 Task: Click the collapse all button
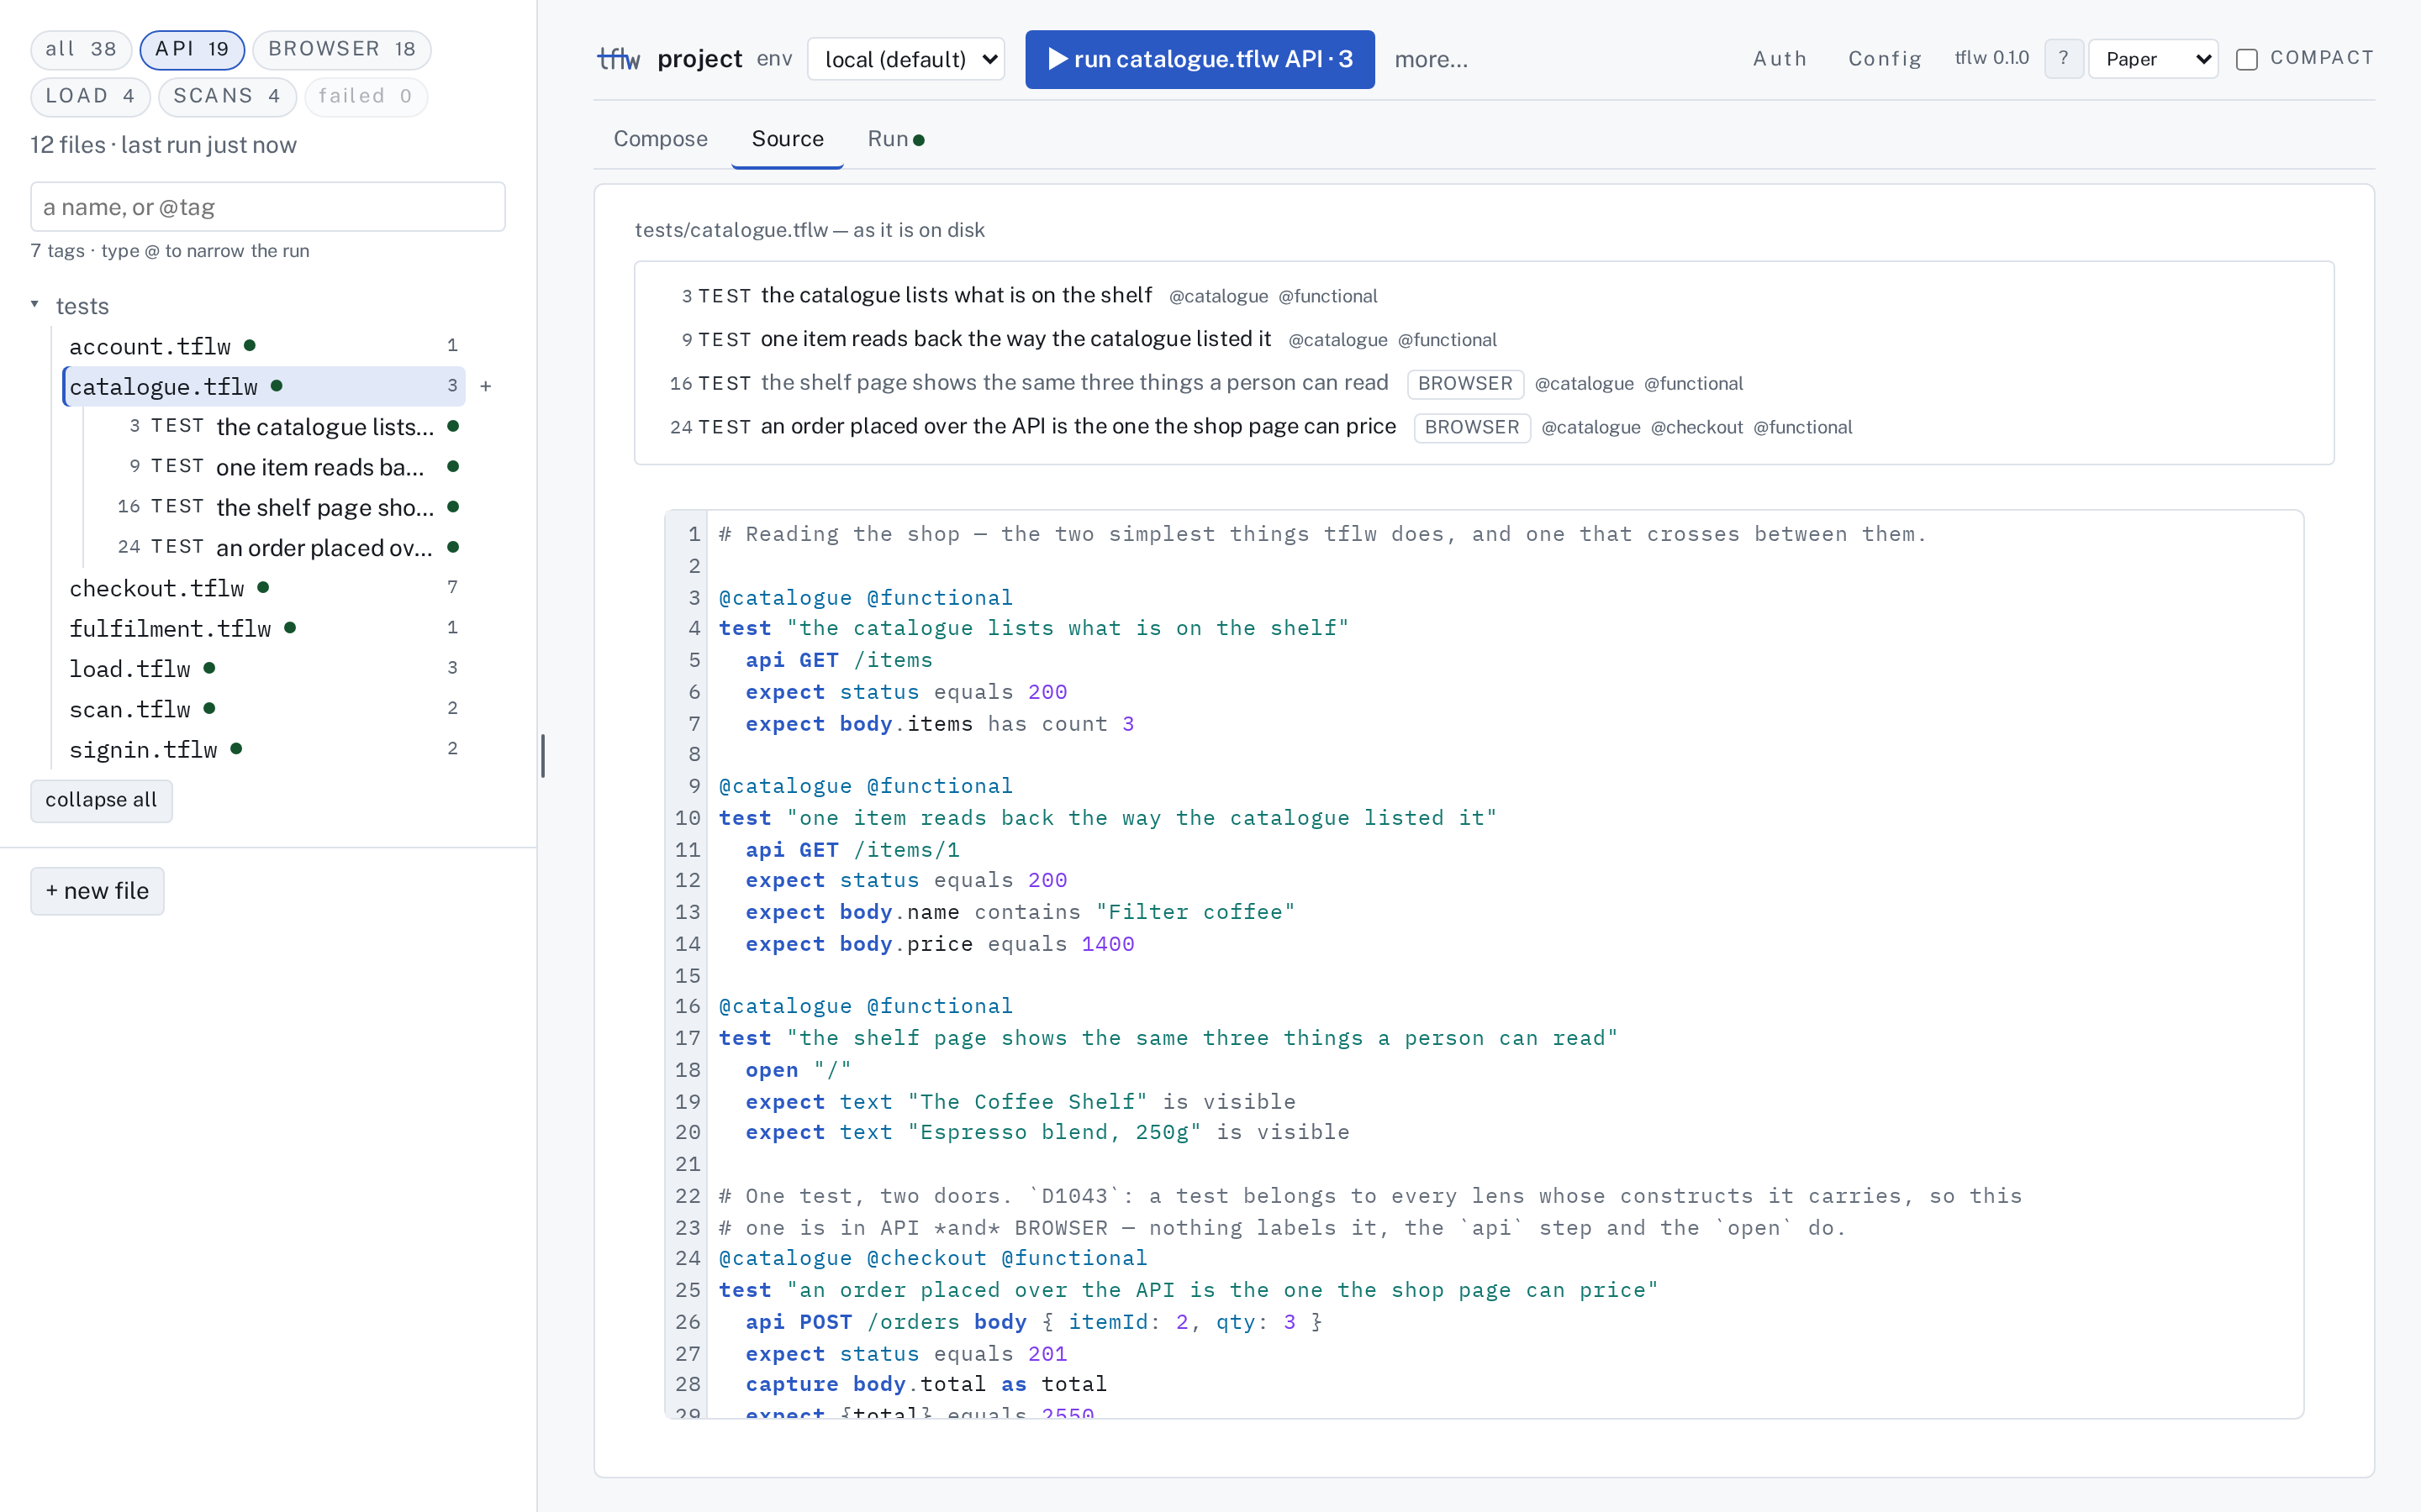(101, 800)
